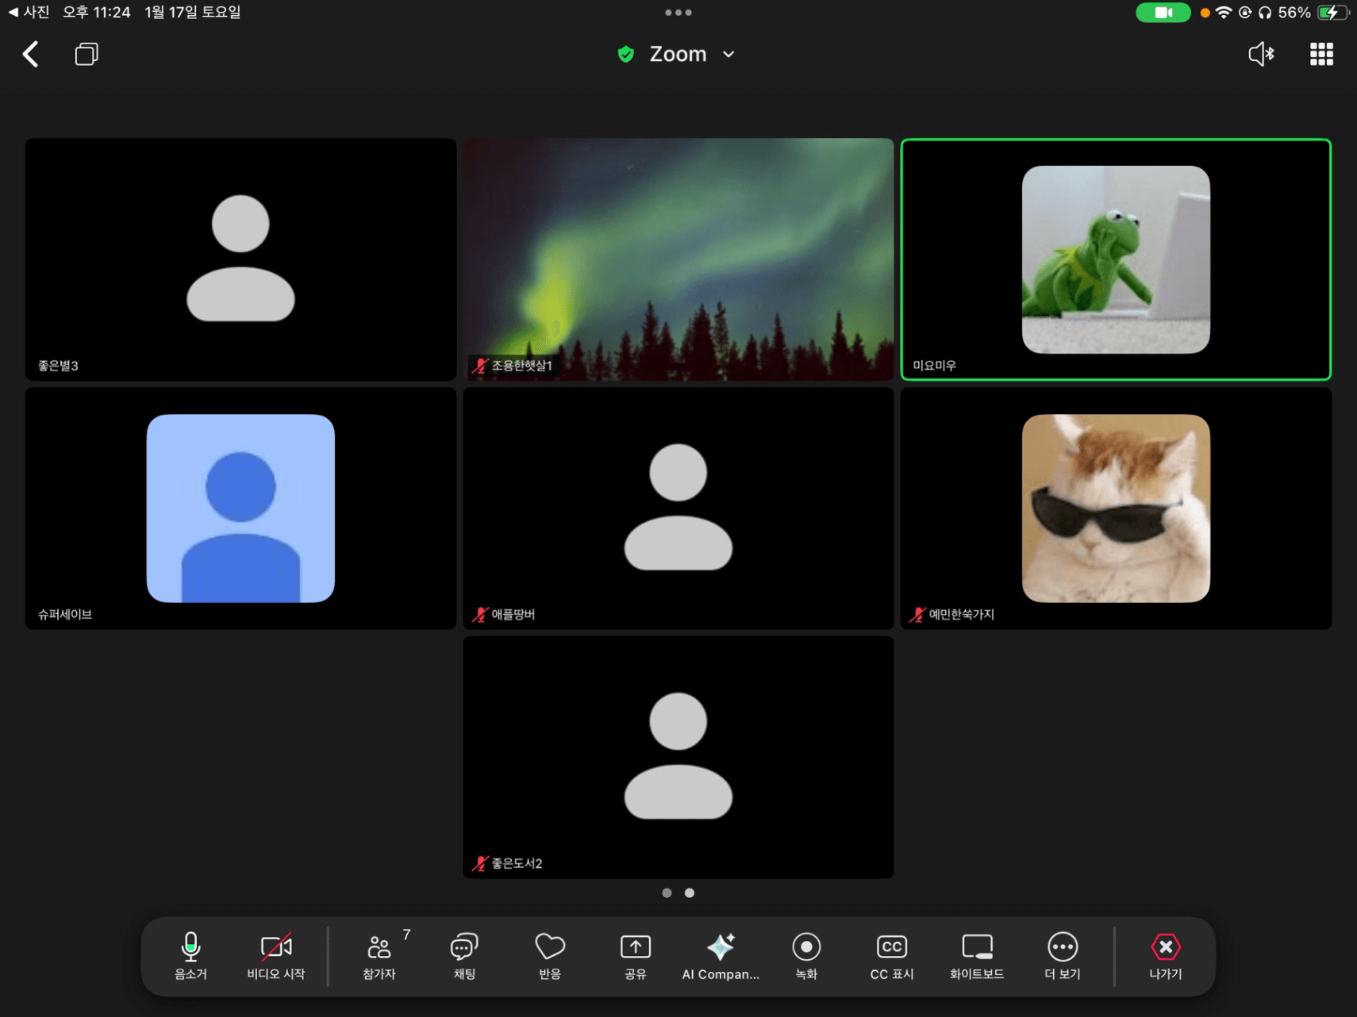Open the 화이트보드 whiteboard tool
The height and width of the screenshot is (1017, 1357).
[977, 955]
